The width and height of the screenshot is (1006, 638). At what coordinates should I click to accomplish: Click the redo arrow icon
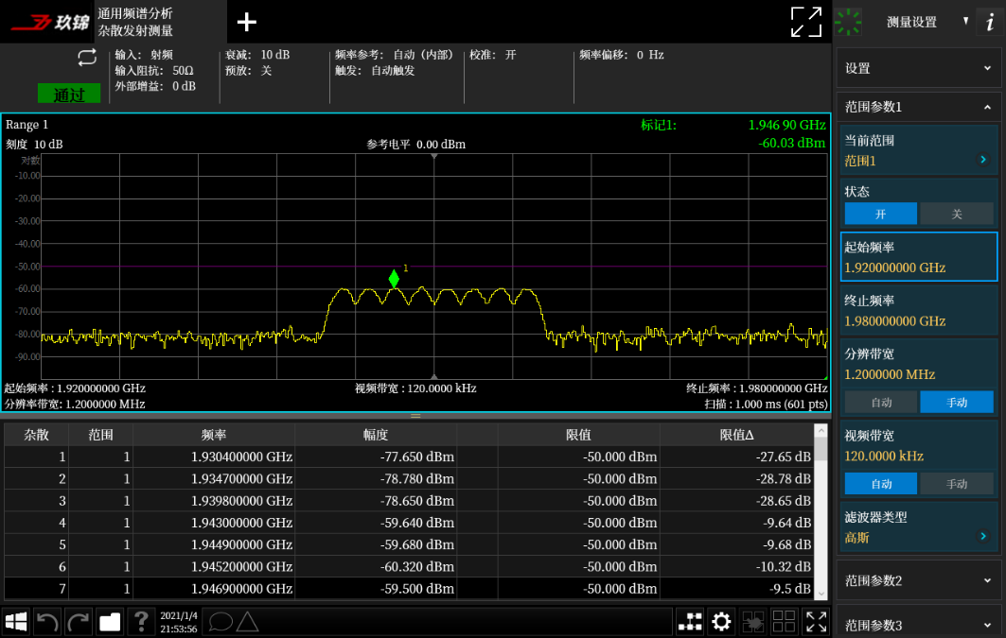point(79,621)
